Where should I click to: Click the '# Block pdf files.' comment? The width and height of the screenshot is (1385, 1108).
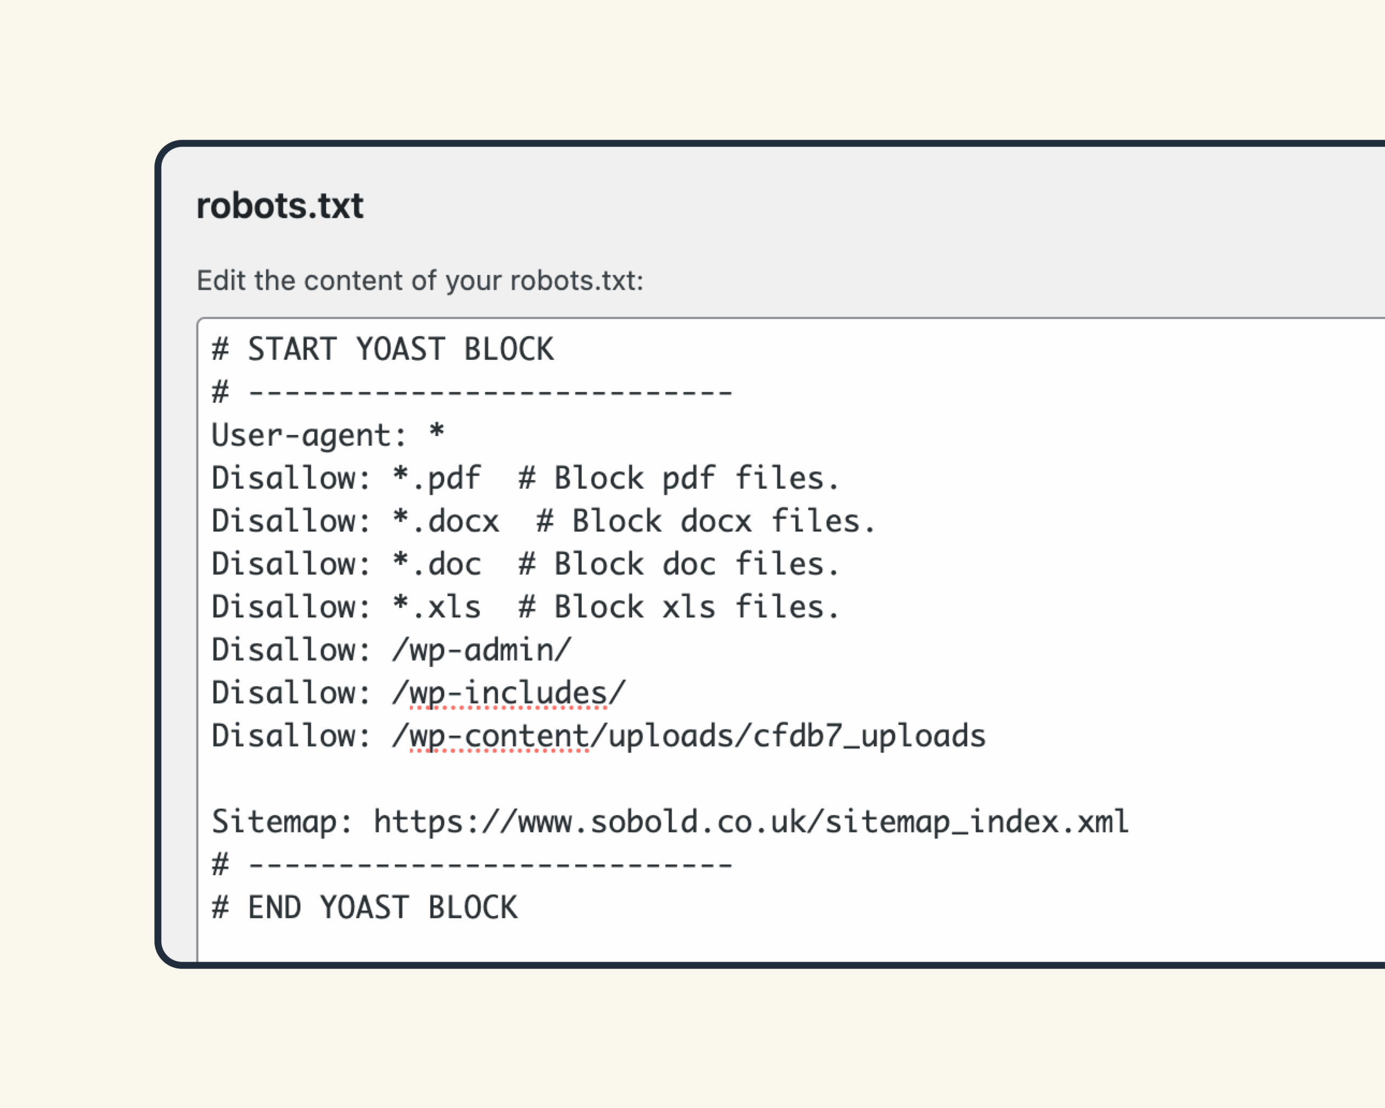tap(679, 478)
